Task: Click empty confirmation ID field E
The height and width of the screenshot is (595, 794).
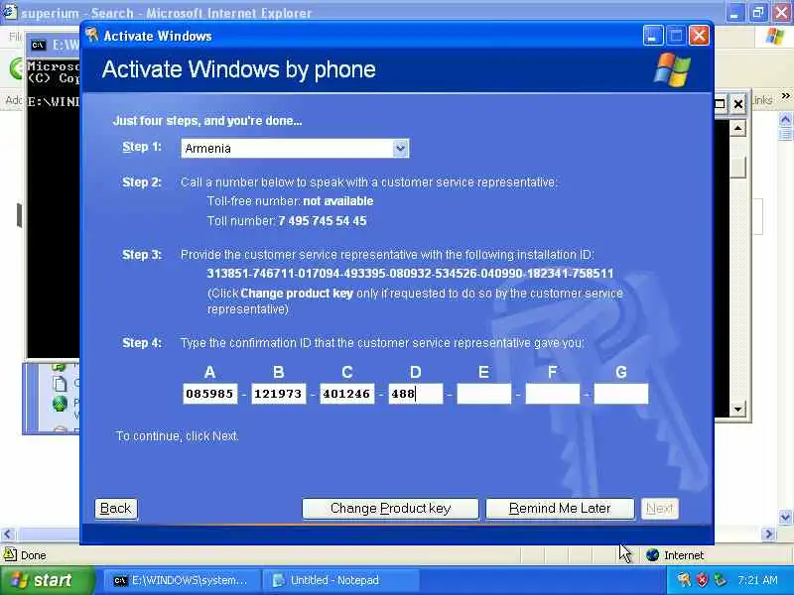Action: point(484,394)
